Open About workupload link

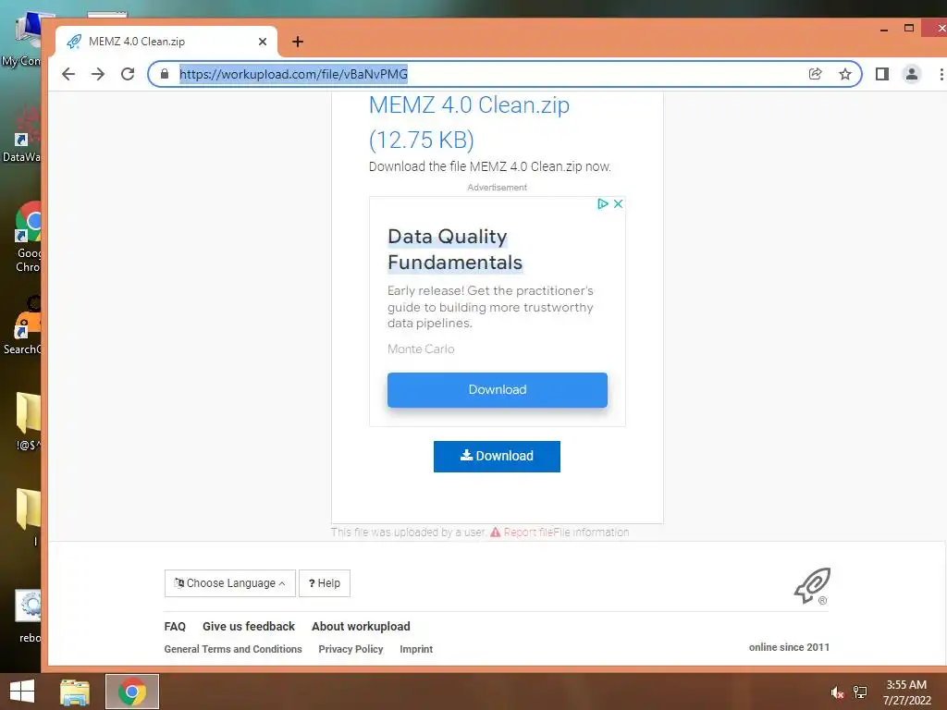(x=361, y=627)
